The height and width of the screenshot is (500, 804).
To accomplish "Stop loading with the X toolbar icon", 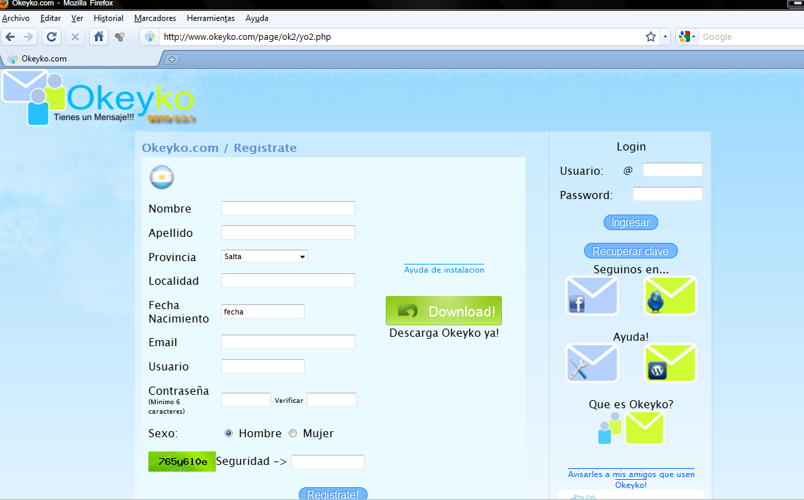I will [x=75, y=37].
